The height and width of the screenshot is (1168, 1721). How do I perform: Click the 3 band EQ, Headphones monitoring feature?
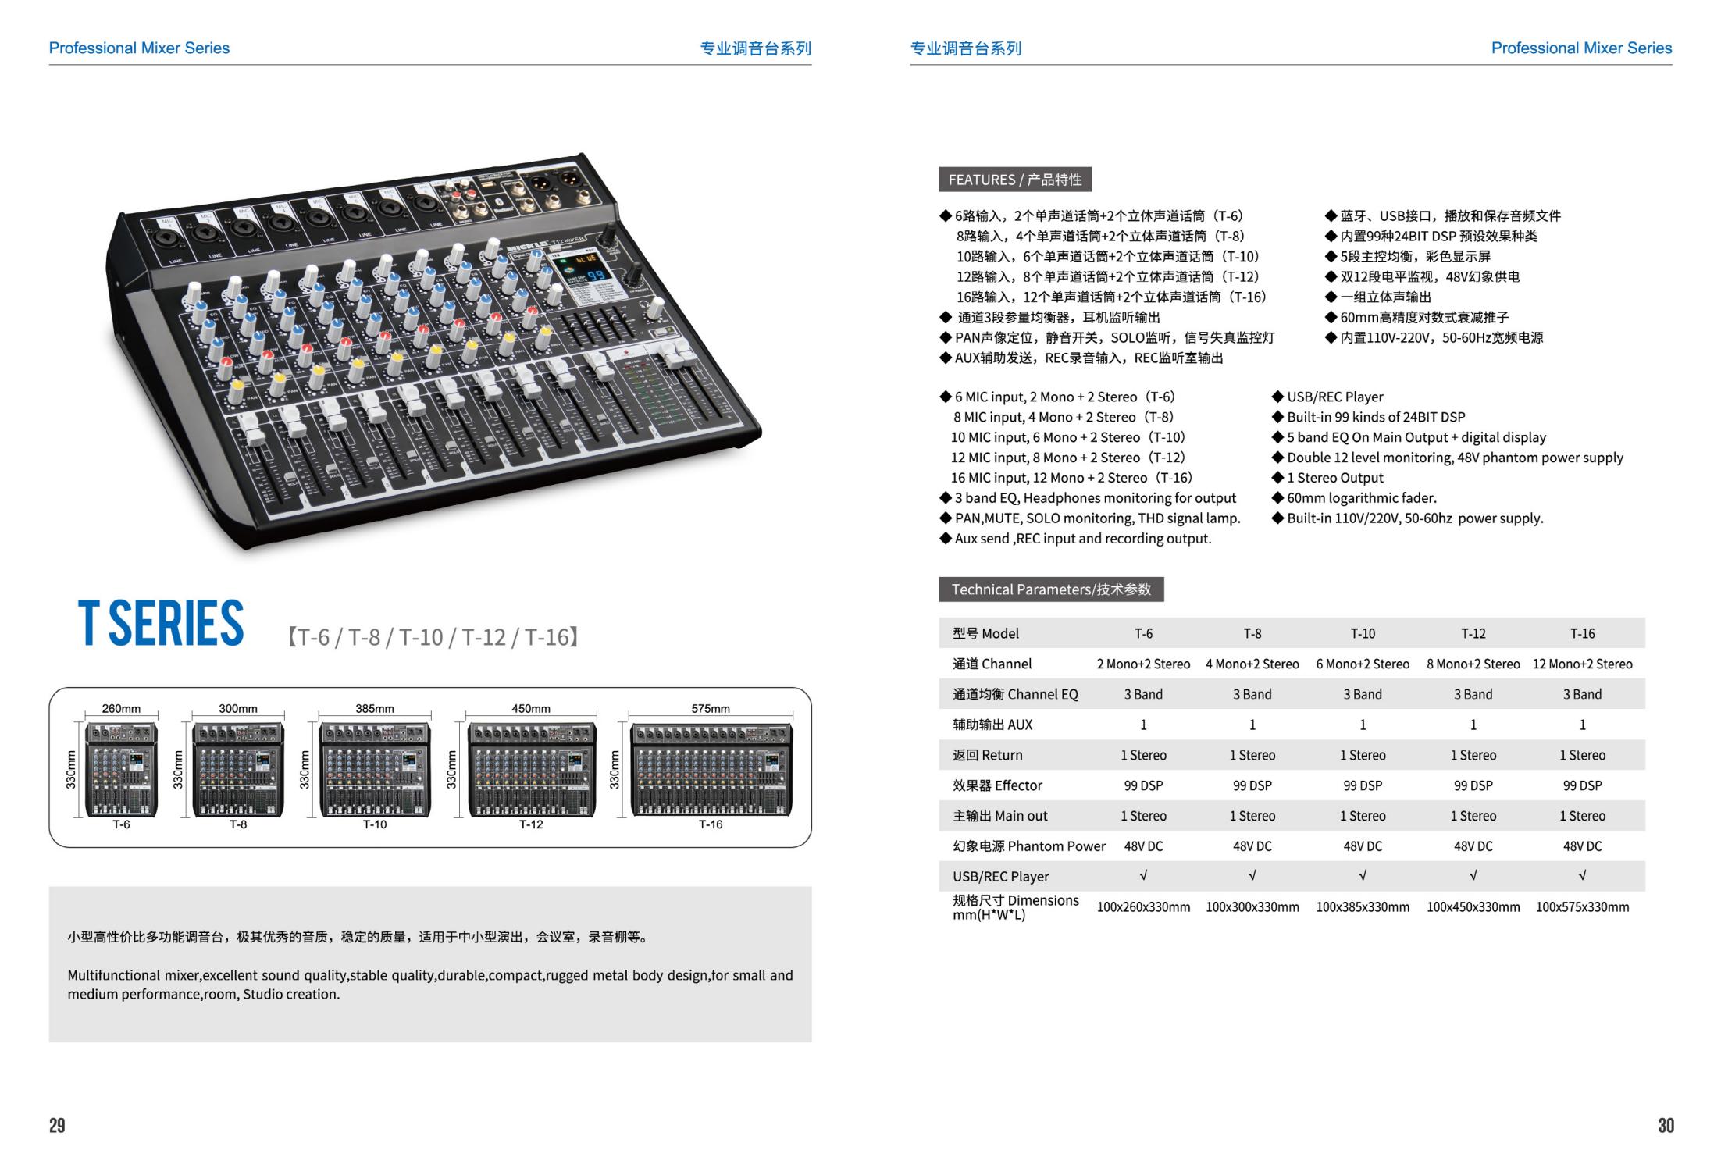tap(1088, 498)
